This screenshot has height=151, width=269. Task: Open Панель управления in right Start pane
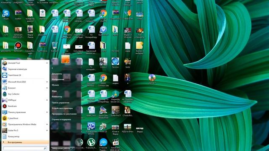click(61, 103)
